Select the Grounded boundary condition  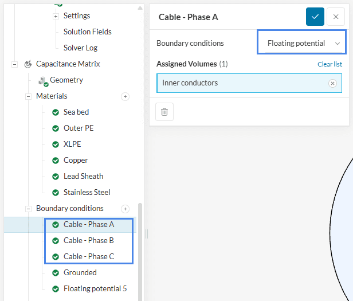80,273
